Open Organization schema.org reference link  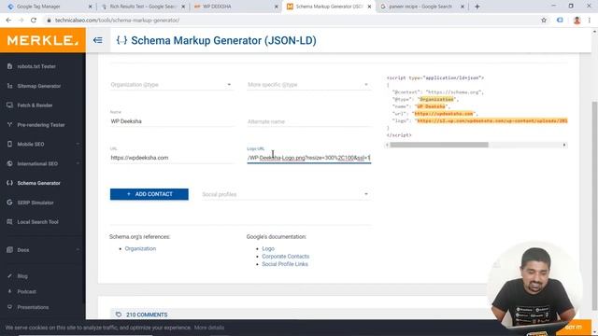[140, 248]
